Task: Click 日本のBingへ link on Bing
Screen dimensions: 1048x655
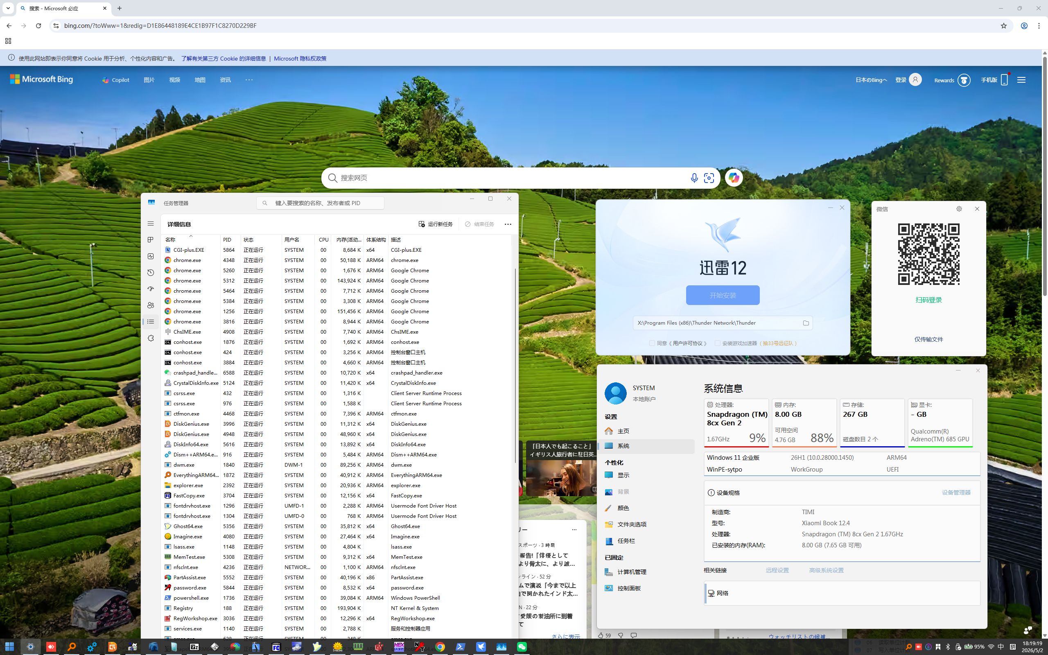Action: [x=871, y=80]
